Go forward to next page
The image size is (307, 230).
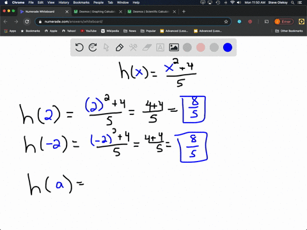(16, 22)
